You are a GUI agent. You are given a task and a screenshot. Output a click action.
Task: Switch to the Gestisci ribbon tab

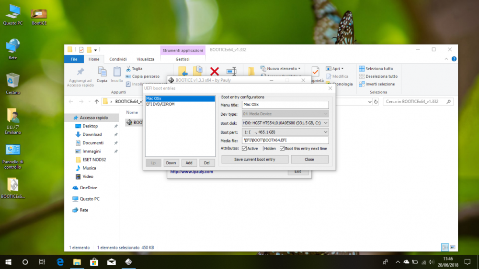pos(182,59)
